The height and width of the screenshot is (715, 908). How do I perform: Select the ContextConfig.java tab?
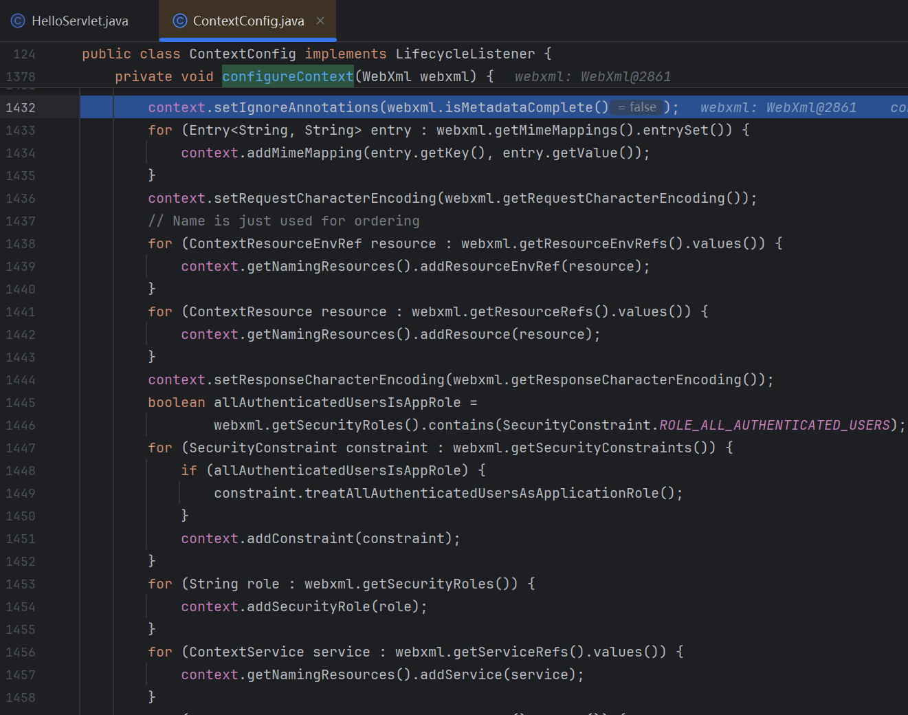click(247, 21)
